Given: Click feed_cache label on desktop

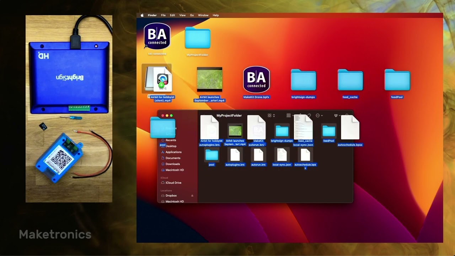Looking at the screenshot, I should click(350, 97).
